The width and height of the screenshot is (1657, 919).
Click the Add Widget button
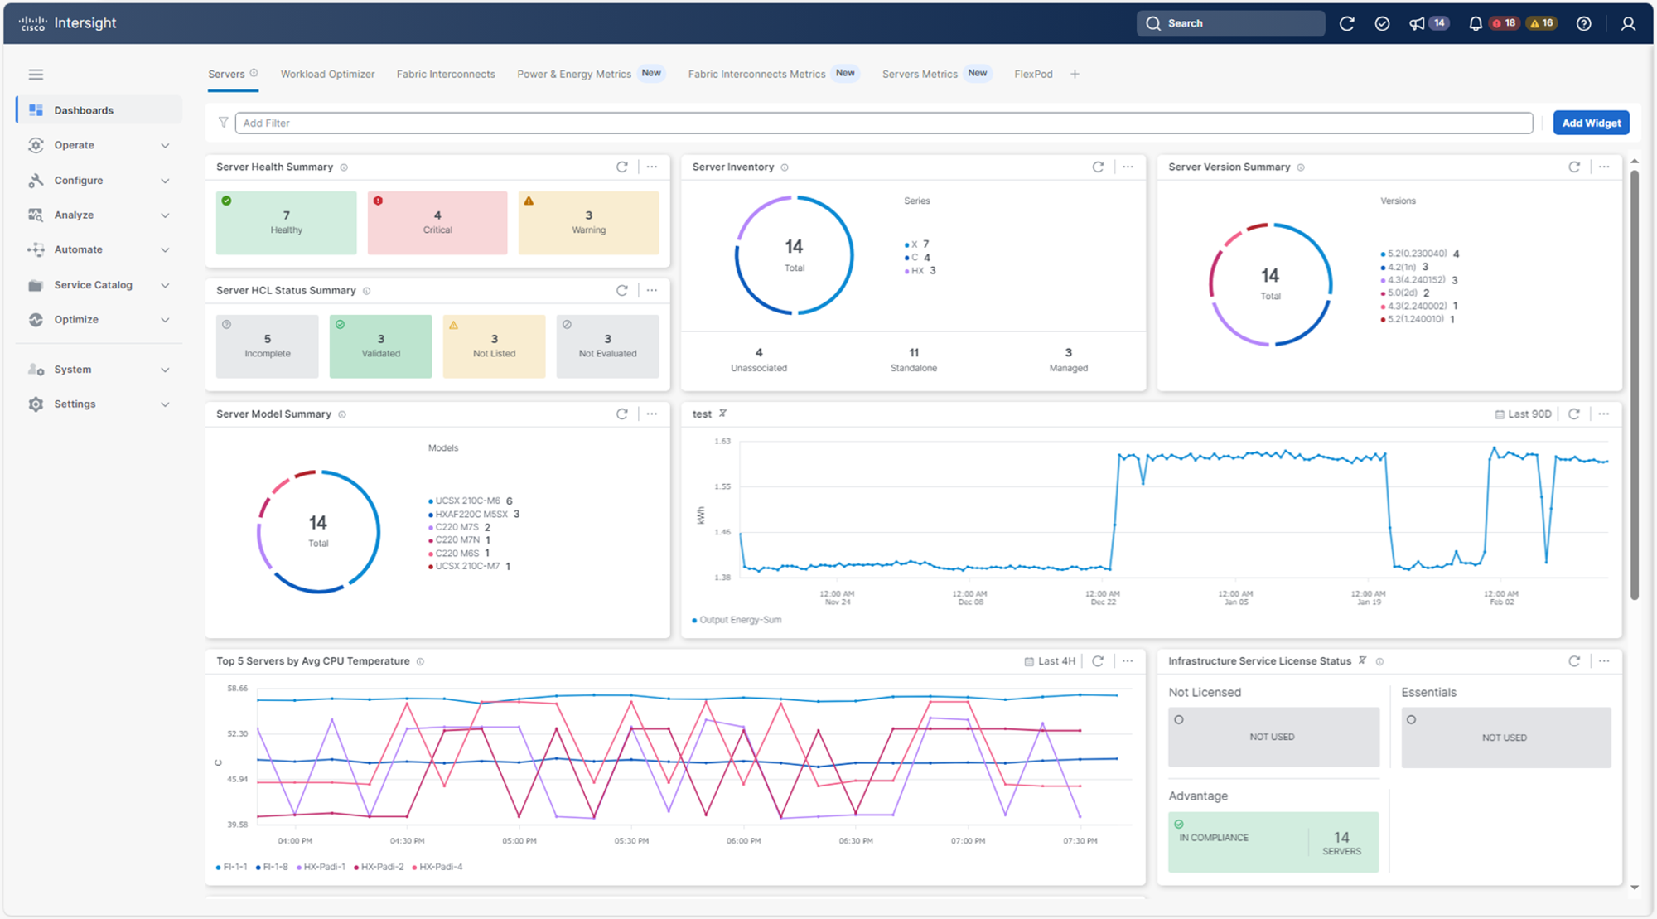[1591, 123]
